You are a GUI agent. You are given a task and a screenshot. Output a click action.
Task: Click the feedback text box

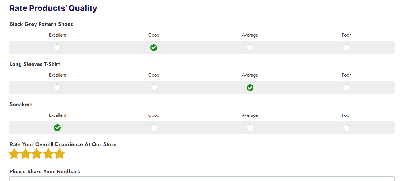(x=202, y=179)
